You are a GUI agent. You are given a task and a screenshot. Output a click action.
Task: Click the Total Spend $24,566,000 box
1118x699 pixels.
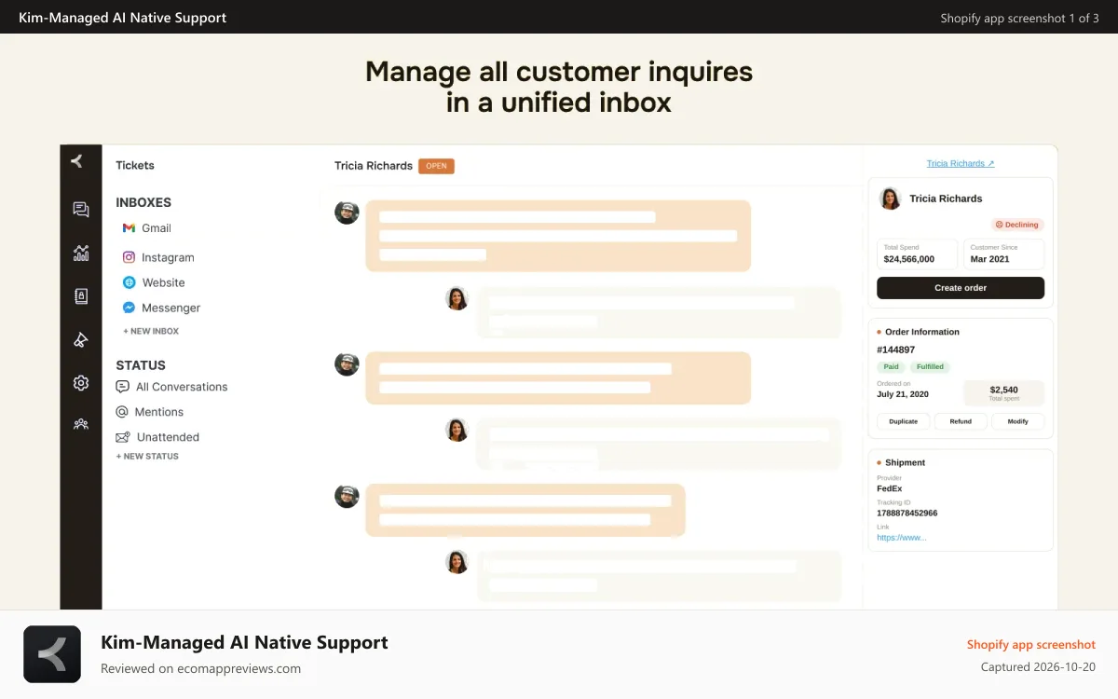(917, 254)
